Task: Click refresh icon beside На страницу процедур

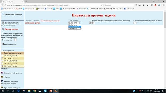Action: pyautogui.click(x=3, y=14)
